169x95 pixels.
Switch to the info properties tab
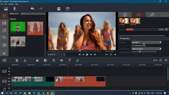pos(125,15)
